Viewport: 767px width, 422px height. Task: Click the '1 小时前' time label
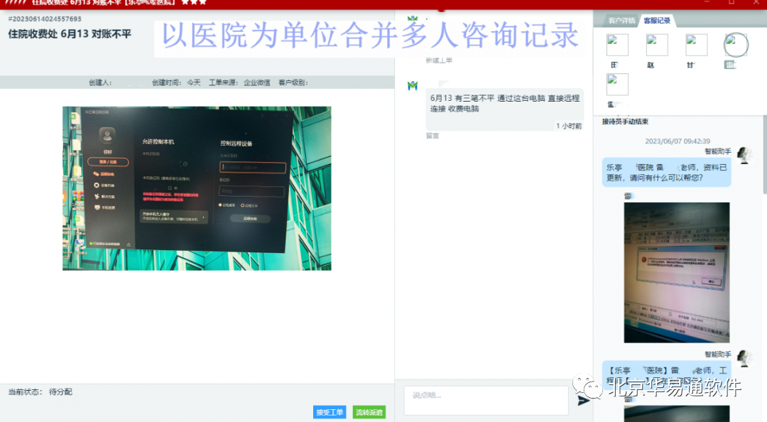click(x=569, y=126)
